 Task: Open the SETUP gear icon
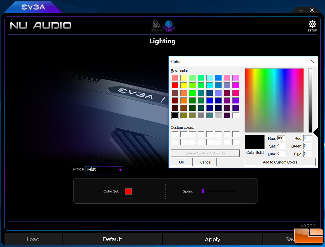(312, 26)
